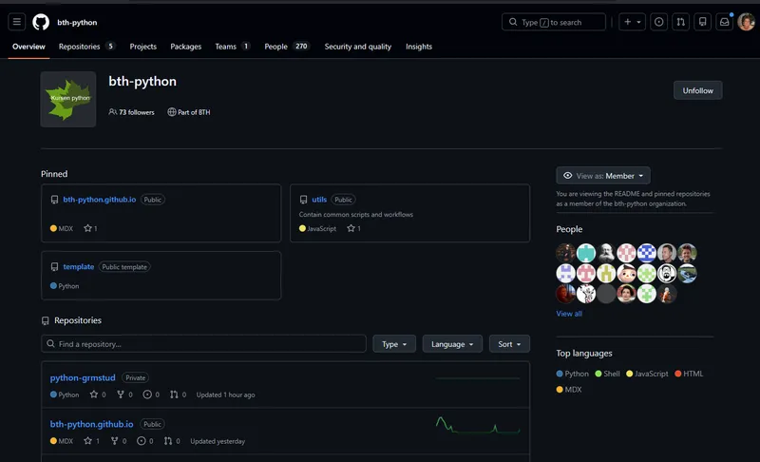Switch to the Teams tab
Image resolution: width=760 pixels, height=462 pixels.
click(232, 47)
